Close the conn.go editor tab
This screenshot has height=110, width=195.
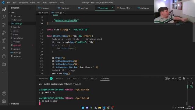[x=112, y=8]
